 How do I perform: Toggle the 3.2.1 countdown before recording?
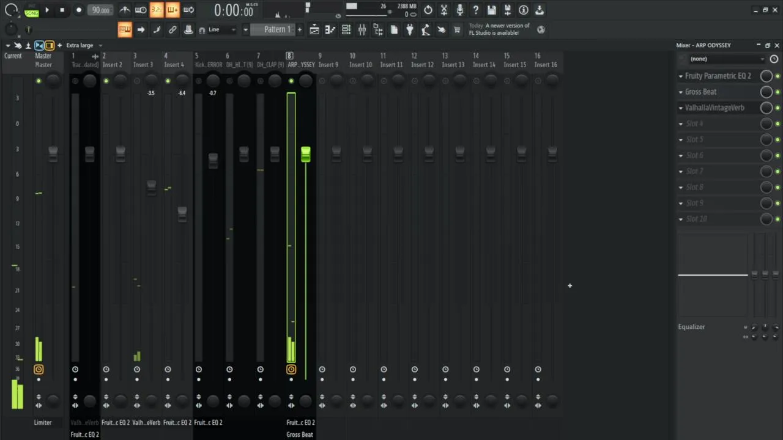[157, 10]
